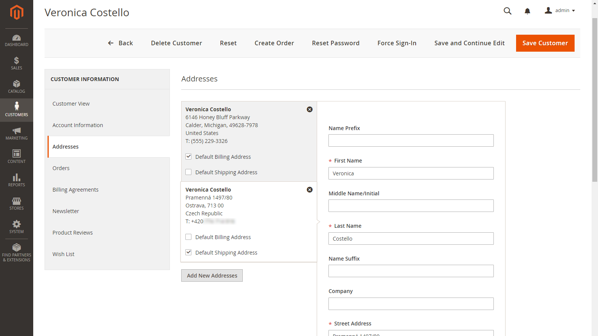Viewport: 598px width, 336px height.
Task: Focus the Name Suffix field
Action: [x=411, y=271]
